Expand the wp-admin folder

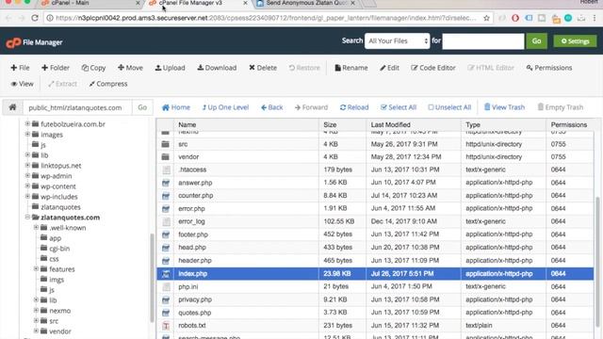tap(27, 176)
